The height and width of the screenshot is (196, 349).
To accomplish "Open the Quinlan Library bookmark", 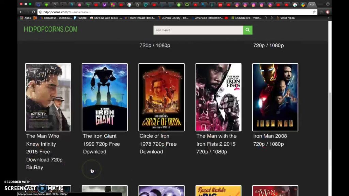I will coord(173,18).
